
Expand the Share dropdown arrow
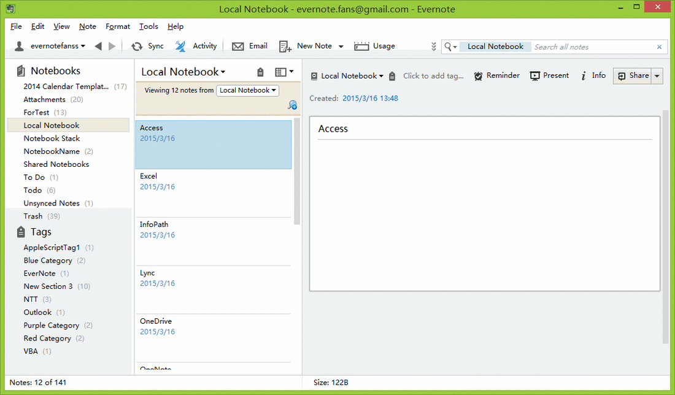[657, 76]
